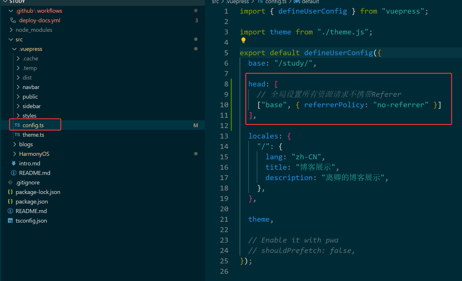Click the tsconfig.json file icon
The height and width of the screenshot is (281, 462).
10,221
